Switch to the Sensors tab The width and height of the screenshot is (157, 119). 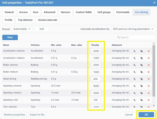(x=65, y=12)
